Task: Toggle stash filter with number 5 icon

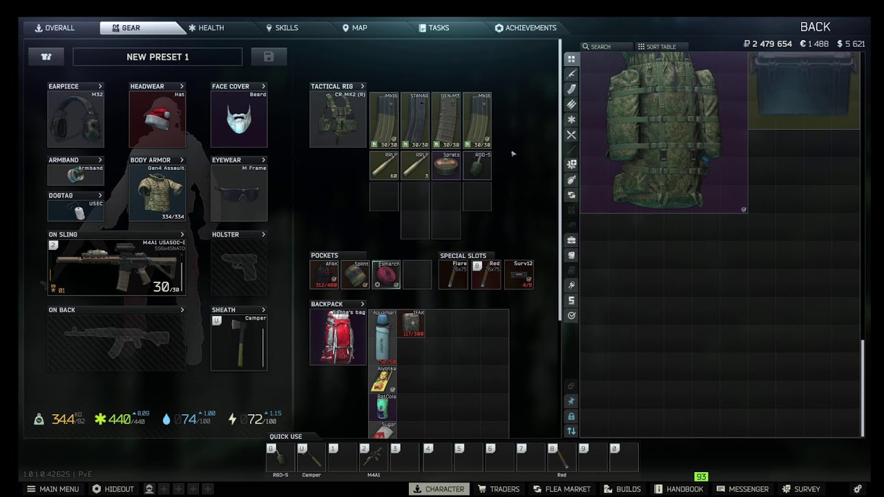Action: (x=571, y=300)
